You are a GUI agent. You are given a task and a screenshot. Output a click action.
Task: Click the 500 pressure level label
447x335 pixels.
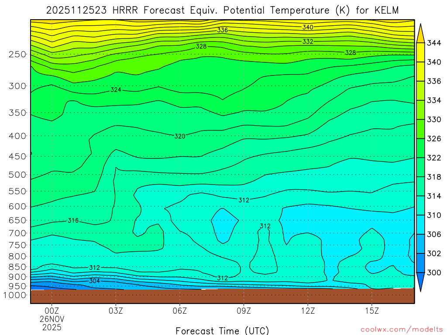pos(17,174)
